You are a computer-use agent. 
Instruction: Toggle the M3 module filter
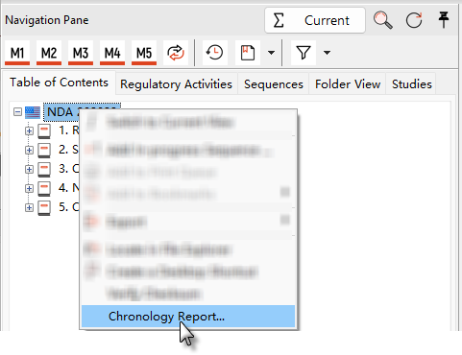(x=81, y=53)
